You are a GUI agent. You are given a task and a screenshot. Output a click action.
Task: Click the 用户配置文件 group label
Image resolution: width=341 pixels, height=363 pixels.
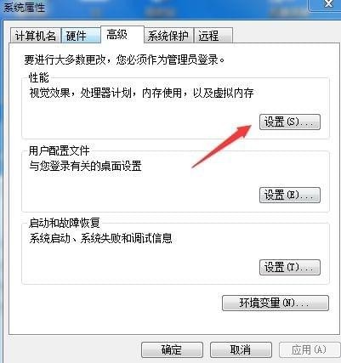(x=59, y=150)
